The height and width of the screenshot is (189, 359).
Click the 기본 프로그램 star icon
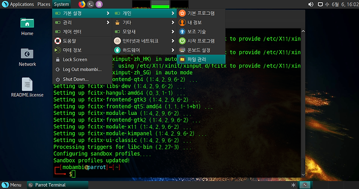tap(182, 13)
